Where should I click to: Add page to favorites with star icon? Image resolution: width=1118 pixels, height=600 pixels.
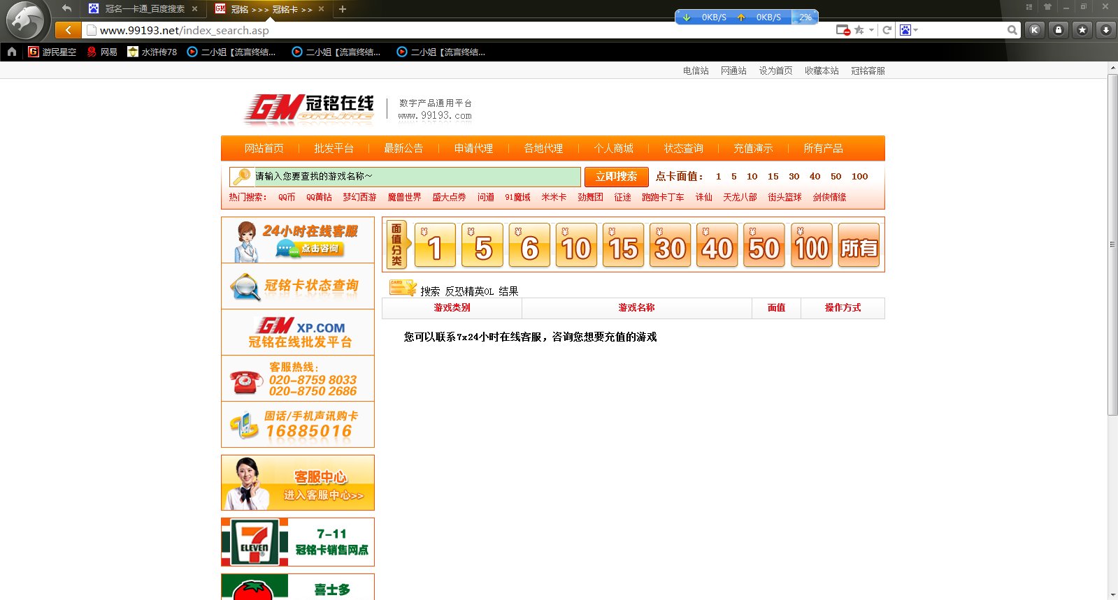tap(859, 30)
